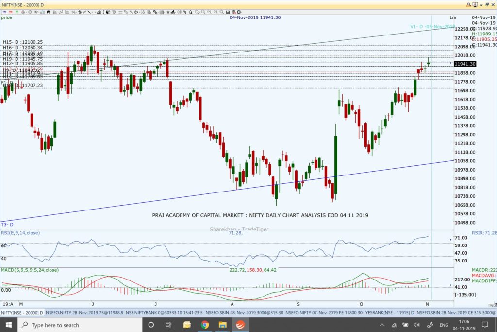Select the trend line drawing tool
Viewport: 497px width, 332px height.
(89, 12)
